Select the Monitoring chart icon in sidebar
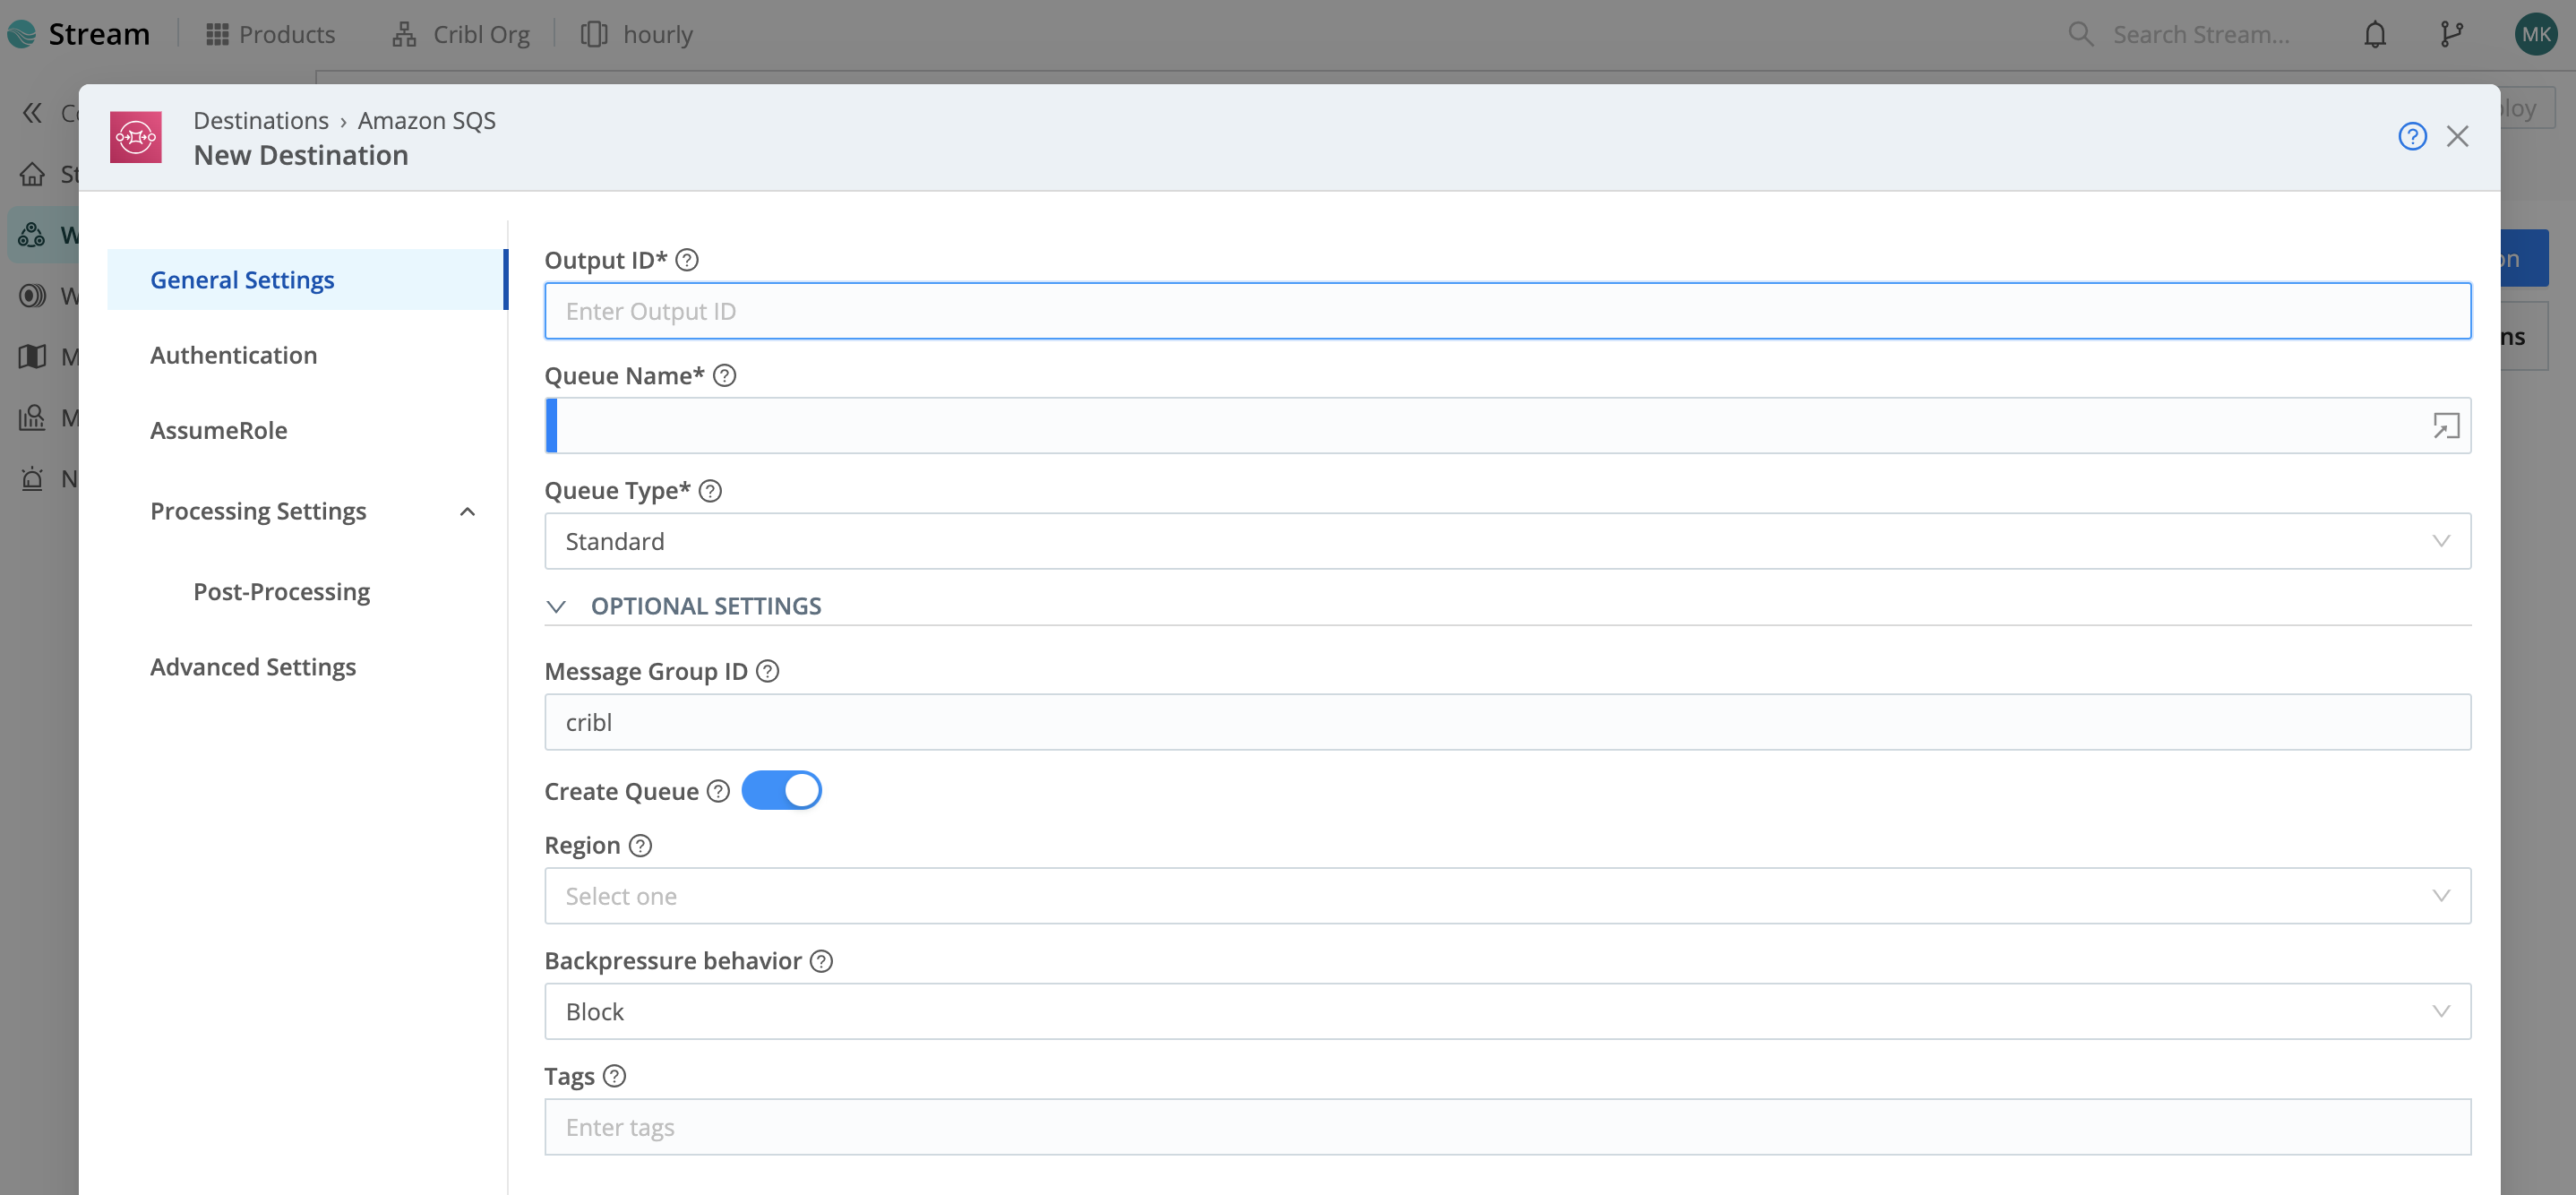 (x=31, y=417)
